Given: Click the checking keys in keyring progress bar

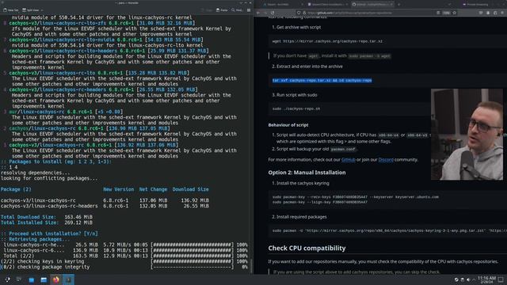Looking at the screenshot, I should 192,262.
